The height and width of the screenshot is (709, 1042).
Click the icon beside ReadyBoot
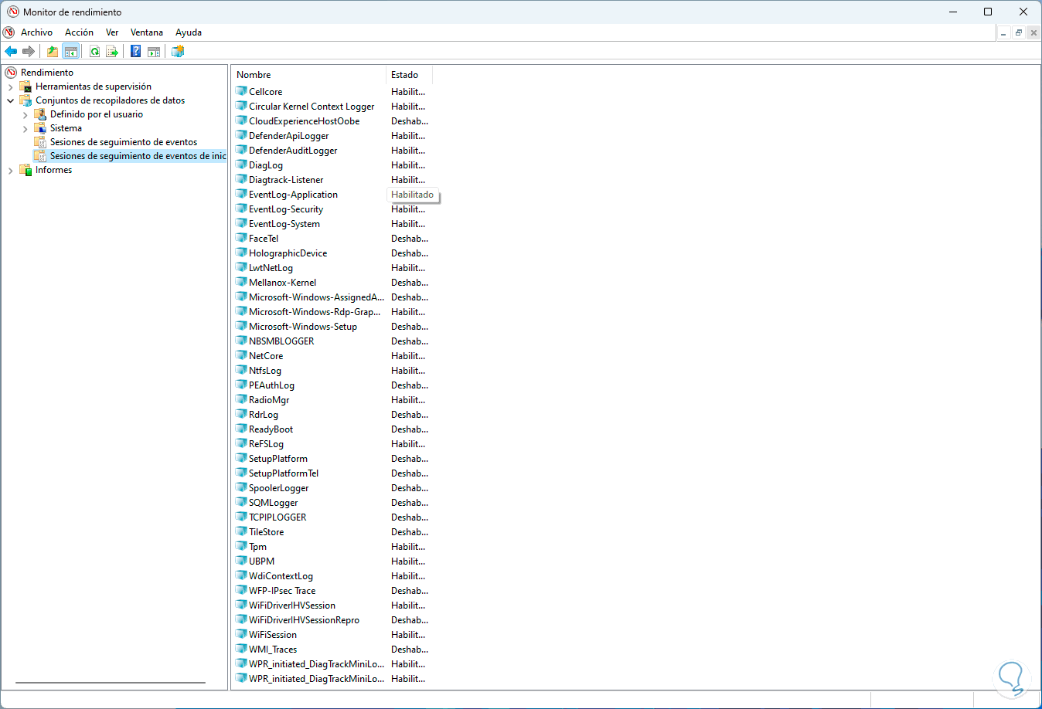(241, 429)
